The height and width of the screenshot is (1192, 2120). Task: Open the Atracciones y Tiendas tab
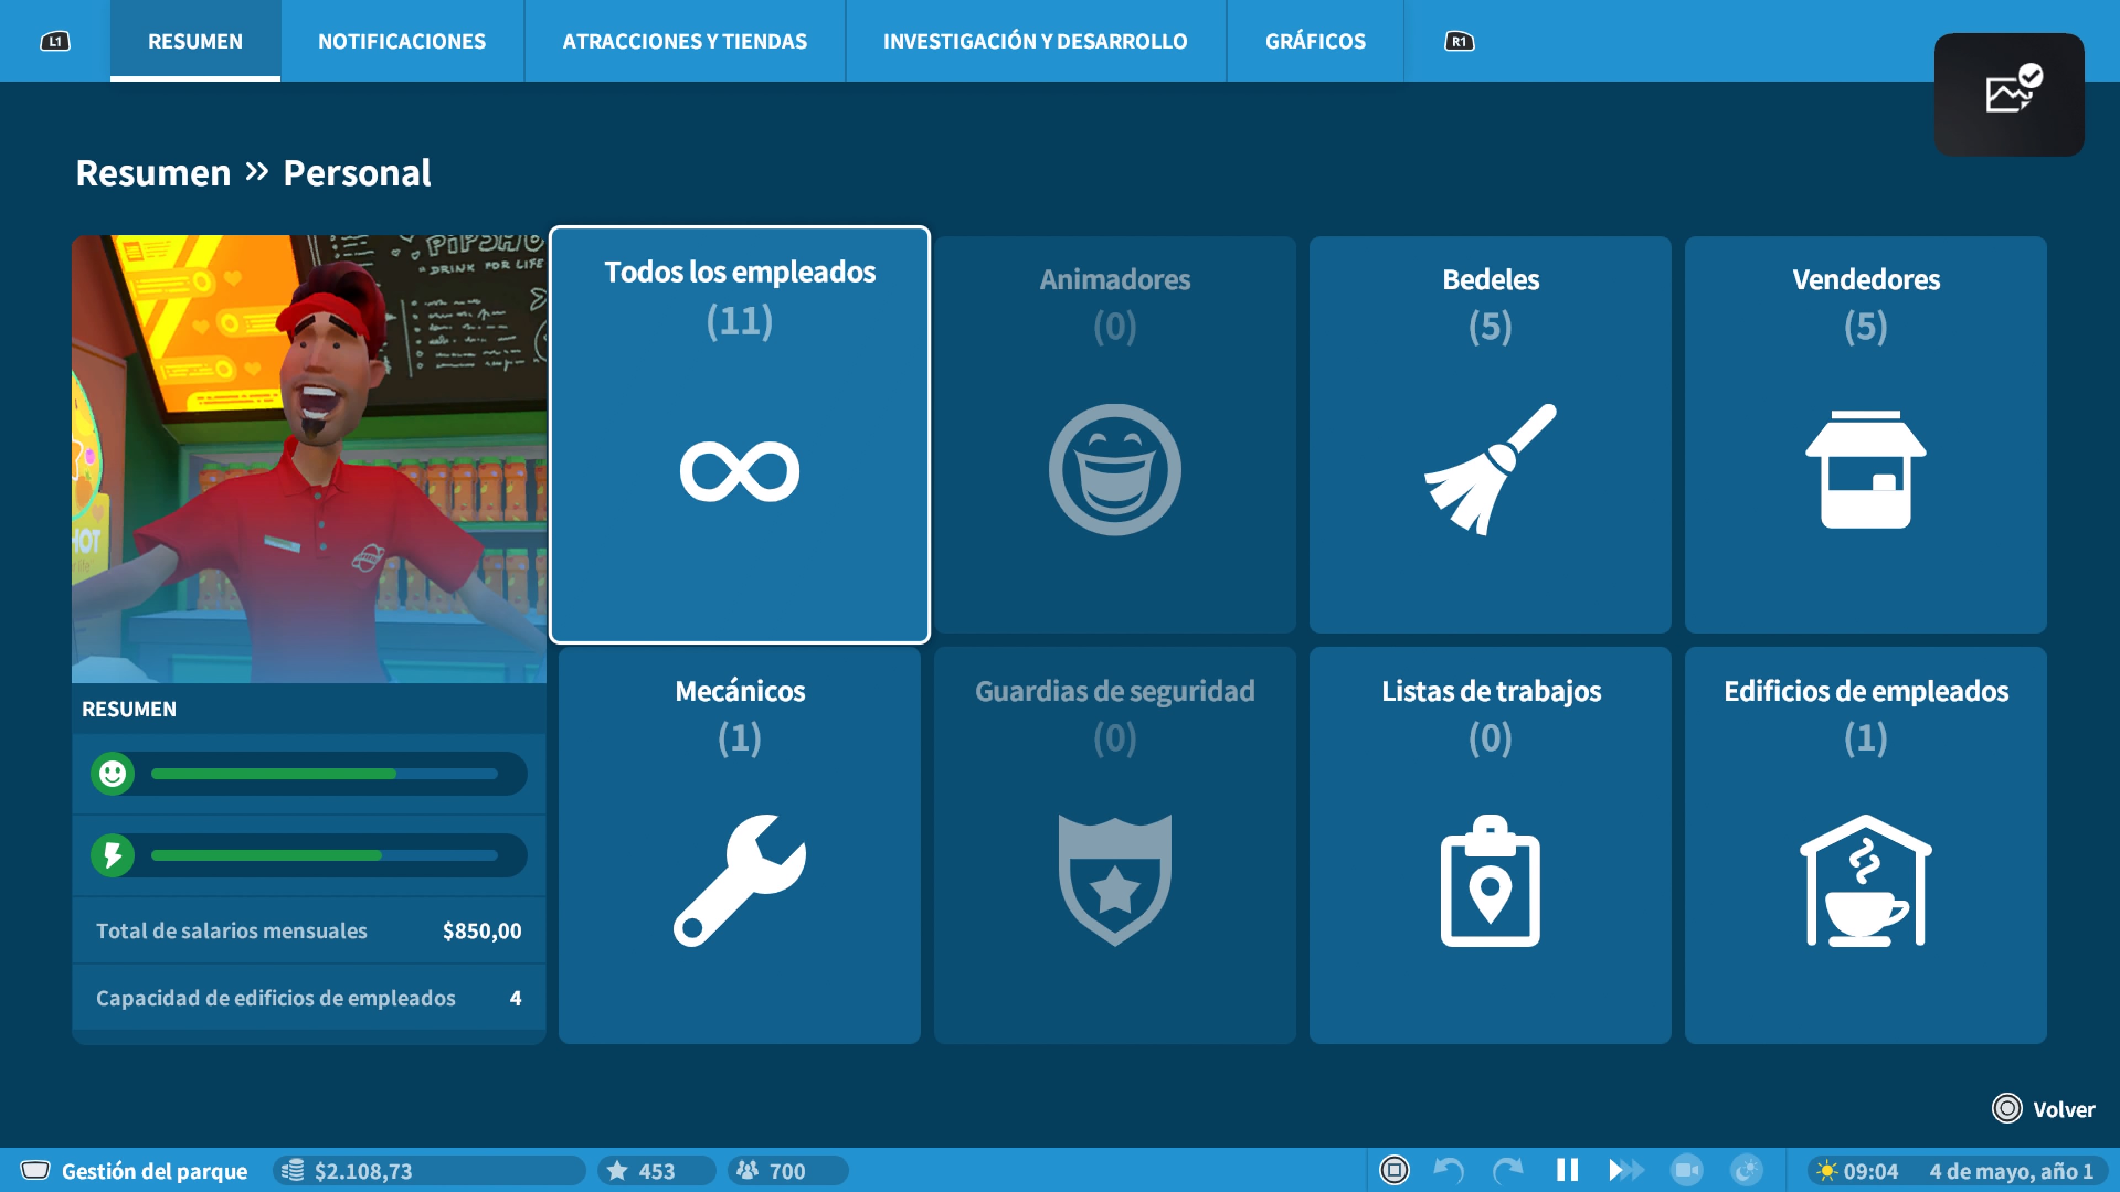click(x=684, y=41)
